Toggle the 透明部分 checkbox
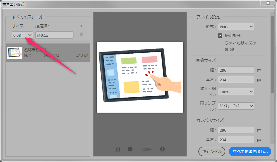Screen dimensions: 277x162 220,36
